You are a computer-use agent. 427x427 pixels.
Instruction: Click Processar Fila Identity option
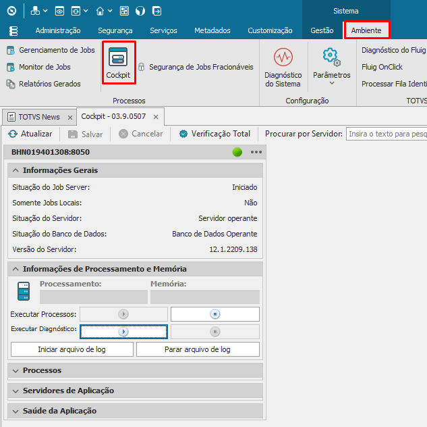tap(394, 84)
